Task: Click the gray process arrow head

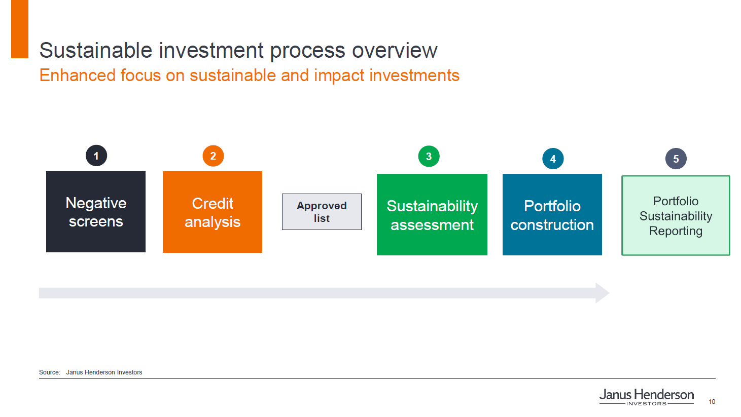Action: tap(602, 293)
